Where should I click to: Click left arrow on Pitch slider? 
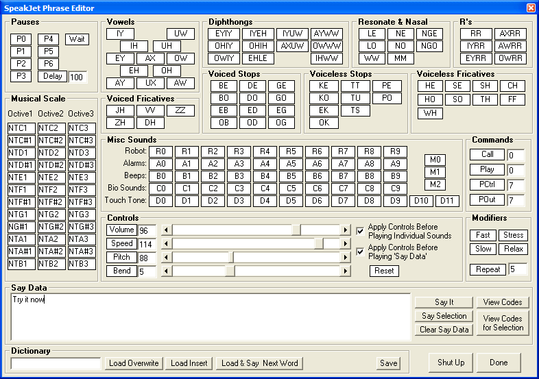click(x=165, y=258)
